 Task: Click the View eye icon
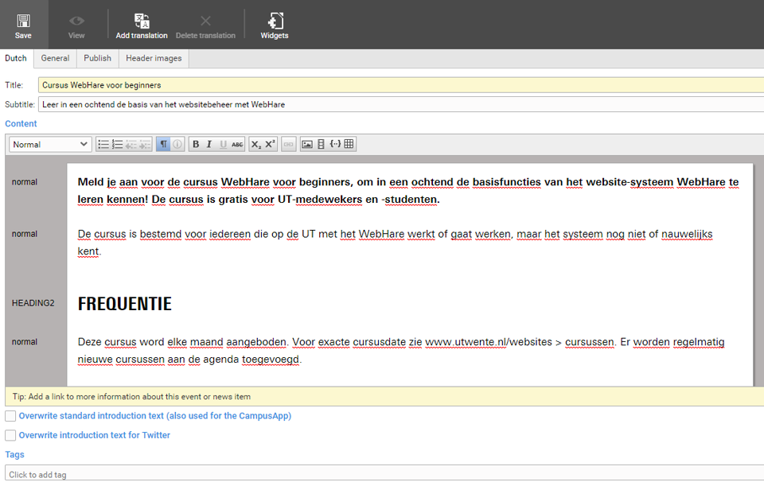pos(76,21)
